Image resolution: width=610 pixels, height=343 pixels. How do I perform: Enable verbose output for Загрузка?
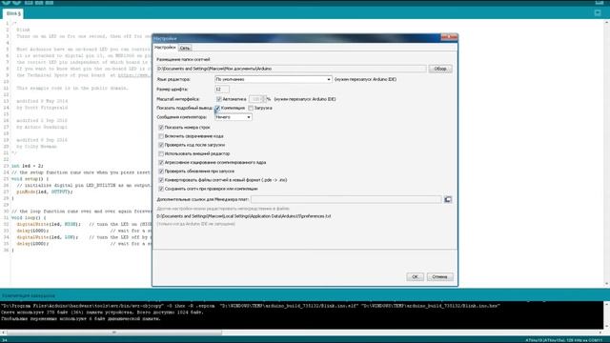click(251, 108)
